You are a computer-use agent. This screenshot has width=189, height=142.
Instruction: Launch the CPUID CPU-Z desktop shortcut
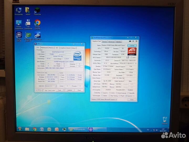(19, 37)
